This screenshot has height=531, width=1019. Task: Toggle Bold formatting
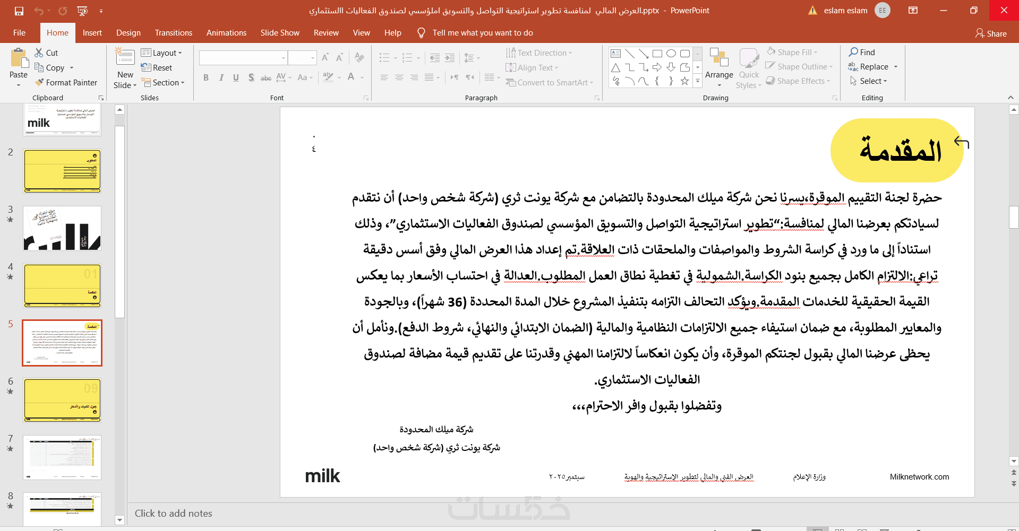click(x=206, y=77)
